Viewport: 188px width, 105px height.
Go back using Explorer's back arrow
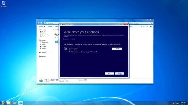38,23
